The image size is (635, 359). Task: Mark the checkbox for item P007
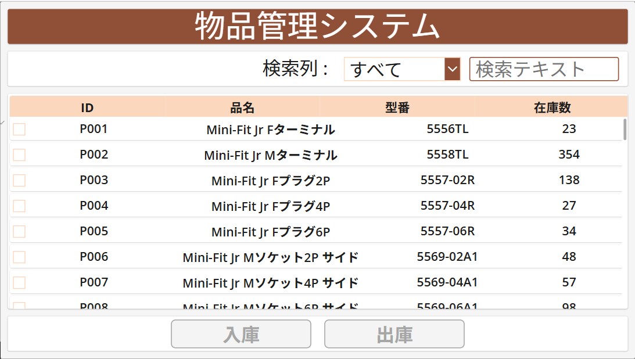[x=19, y=282]
